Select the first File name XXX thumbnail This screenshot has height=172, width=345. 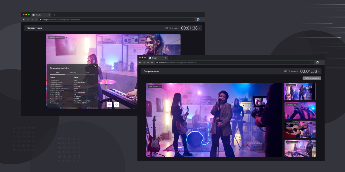click(x=300, y=91)
